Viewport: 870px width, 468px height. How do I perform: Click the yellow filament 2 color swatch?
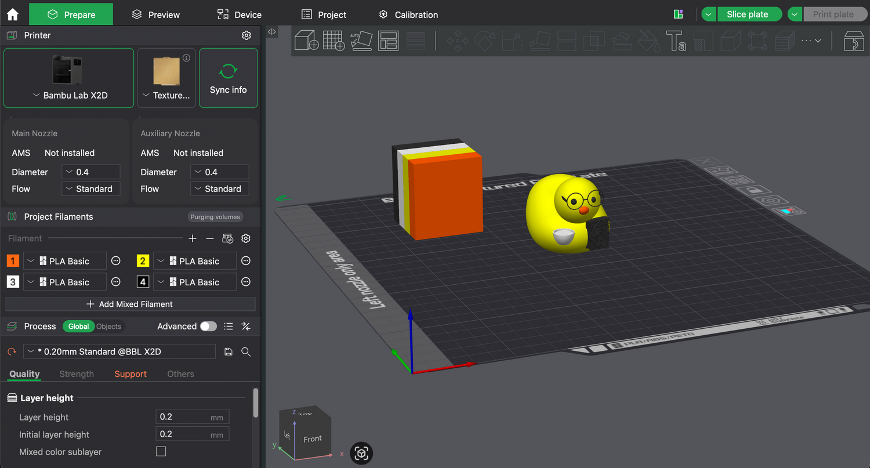[143, 261]
